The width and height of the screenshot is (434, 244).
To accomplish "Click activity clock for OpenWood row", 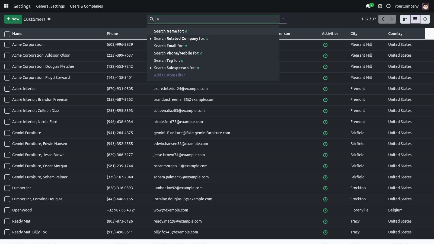I will (325, 210).
